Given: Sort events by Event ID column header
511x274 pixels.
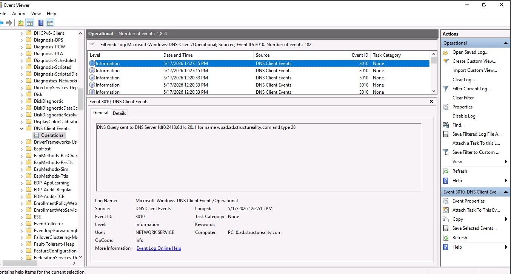Looking at the screenshot, I should click(341, 55).
